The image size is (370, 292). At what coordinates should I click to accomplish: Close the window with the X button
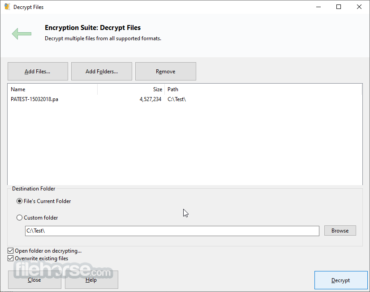[x=359, y=7]
